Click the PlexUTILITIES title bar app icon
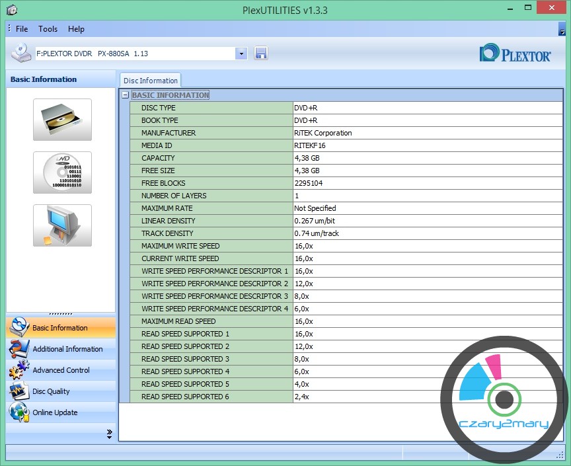571x466 pixels. 12,9
